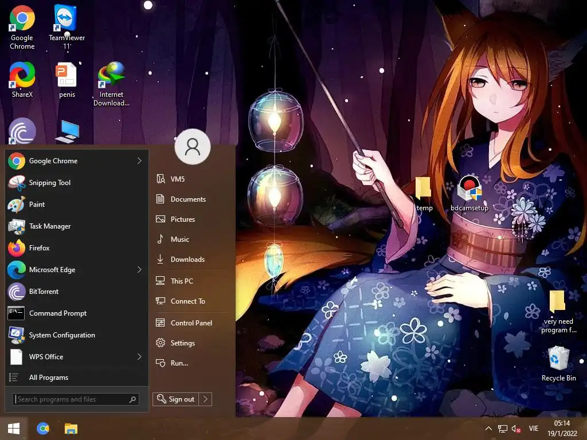Image resolution: width=587 pixels, height=440 pixels.
Task: Start Task Manager from Start menu
Action: [77, 226]
